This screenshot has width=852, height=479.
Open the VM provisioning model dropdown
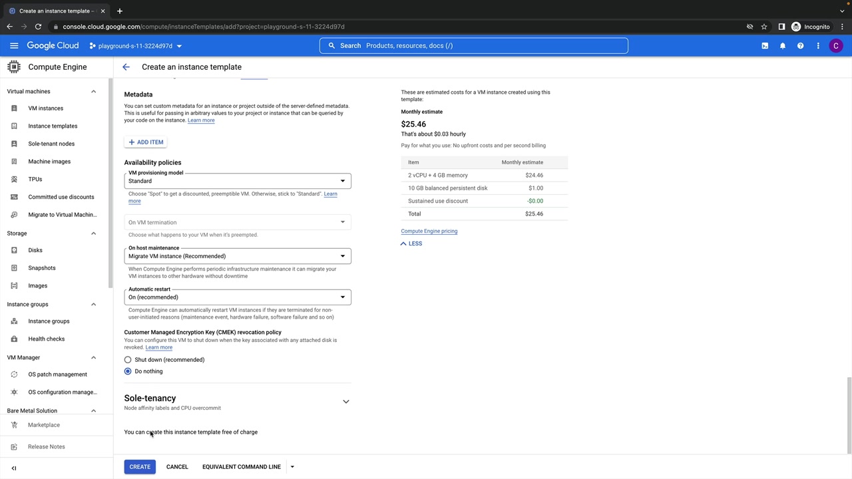[x=237, y=181]
